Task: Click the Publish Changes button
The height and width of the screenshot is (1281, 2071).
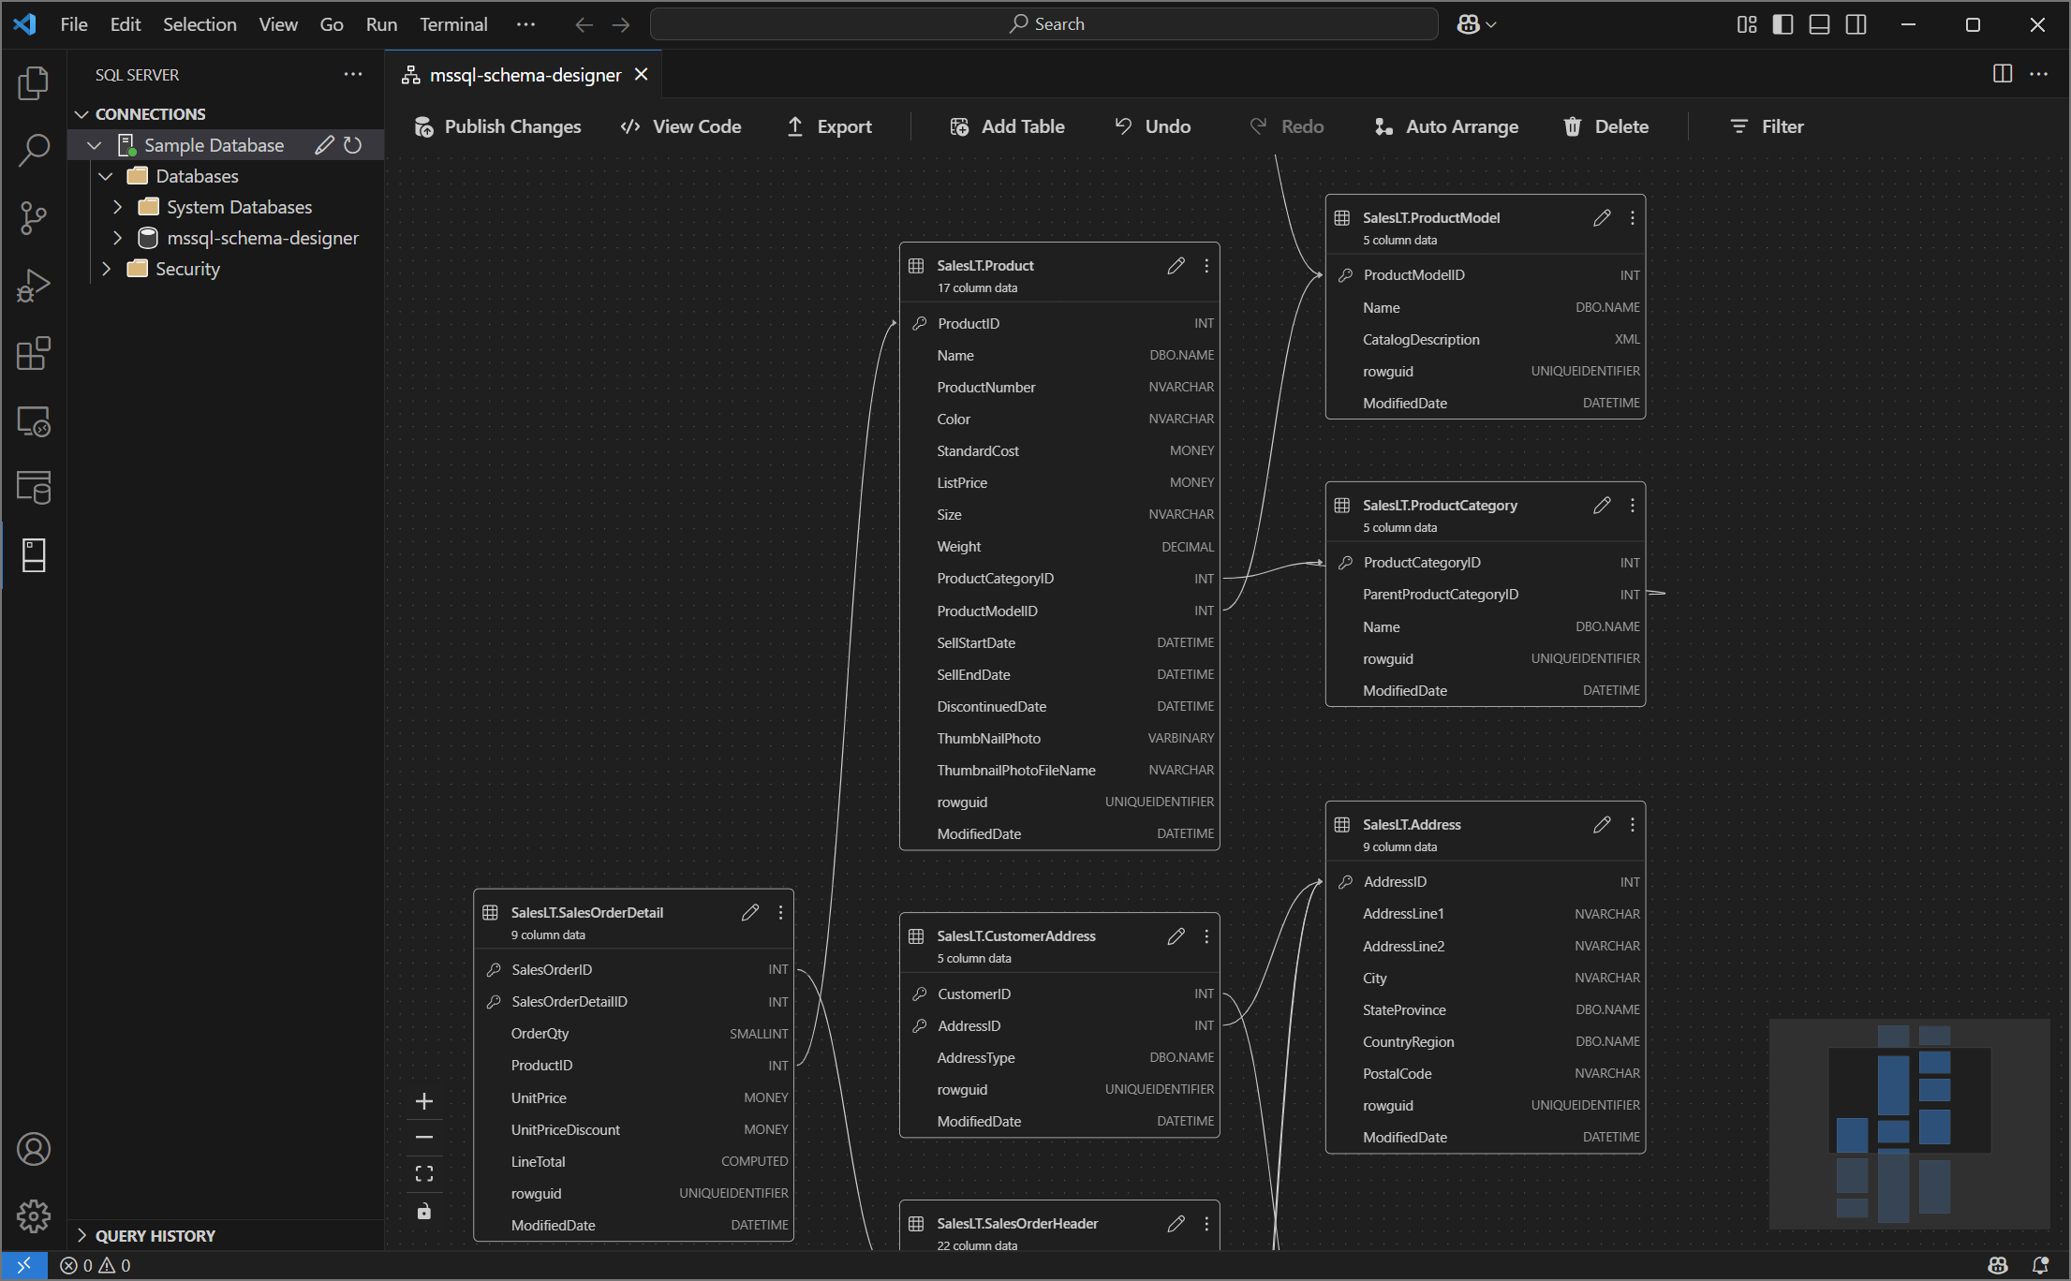Action: (497, 126)
